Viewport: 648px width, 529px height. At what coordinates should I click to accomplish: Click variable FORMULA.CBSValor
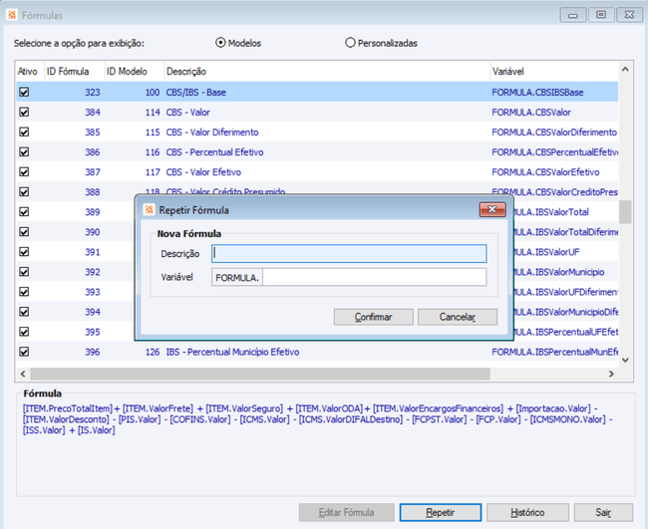pos(531,112)
